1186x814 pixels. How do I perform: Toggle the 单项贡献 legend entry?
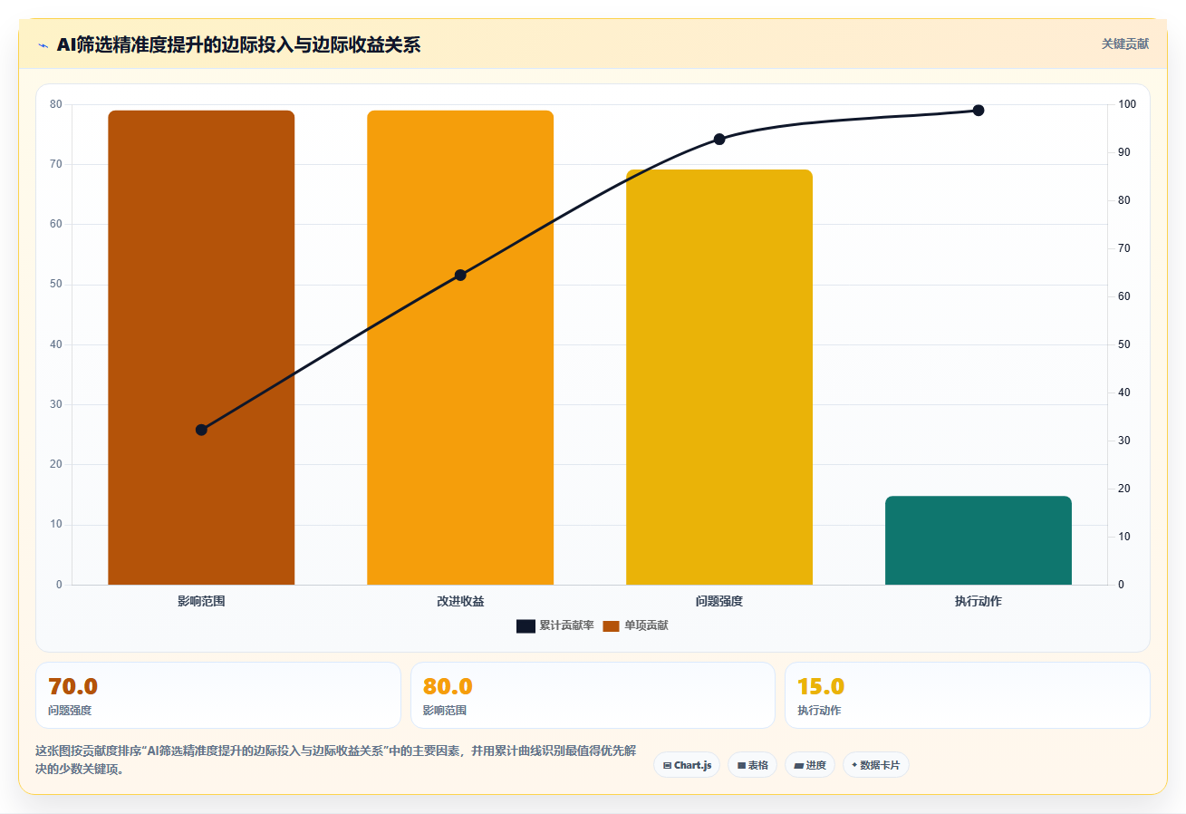tap(635, 625)
